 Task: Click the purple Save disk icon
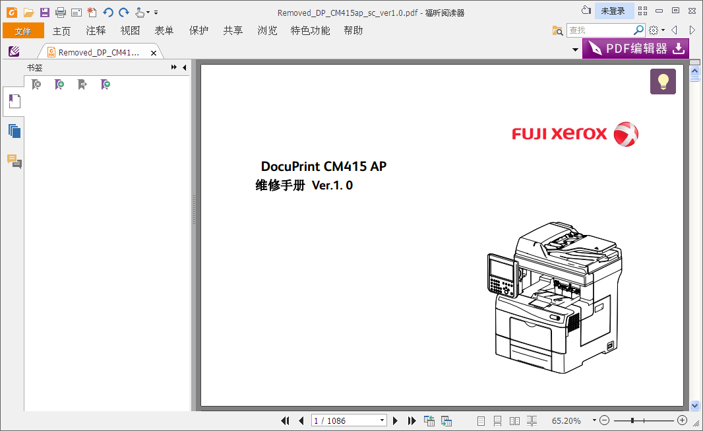click(x=44, y=13)
